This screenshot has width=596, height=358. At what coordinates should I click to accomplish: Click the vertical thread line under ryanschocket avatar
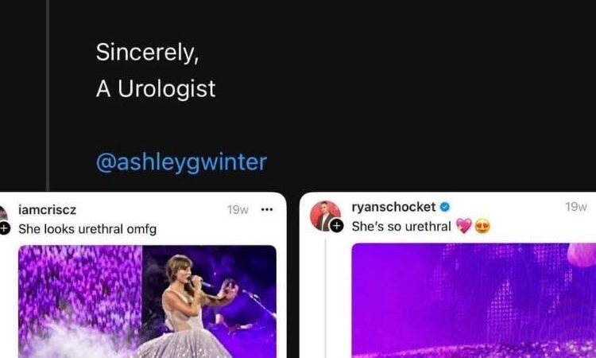325,298
